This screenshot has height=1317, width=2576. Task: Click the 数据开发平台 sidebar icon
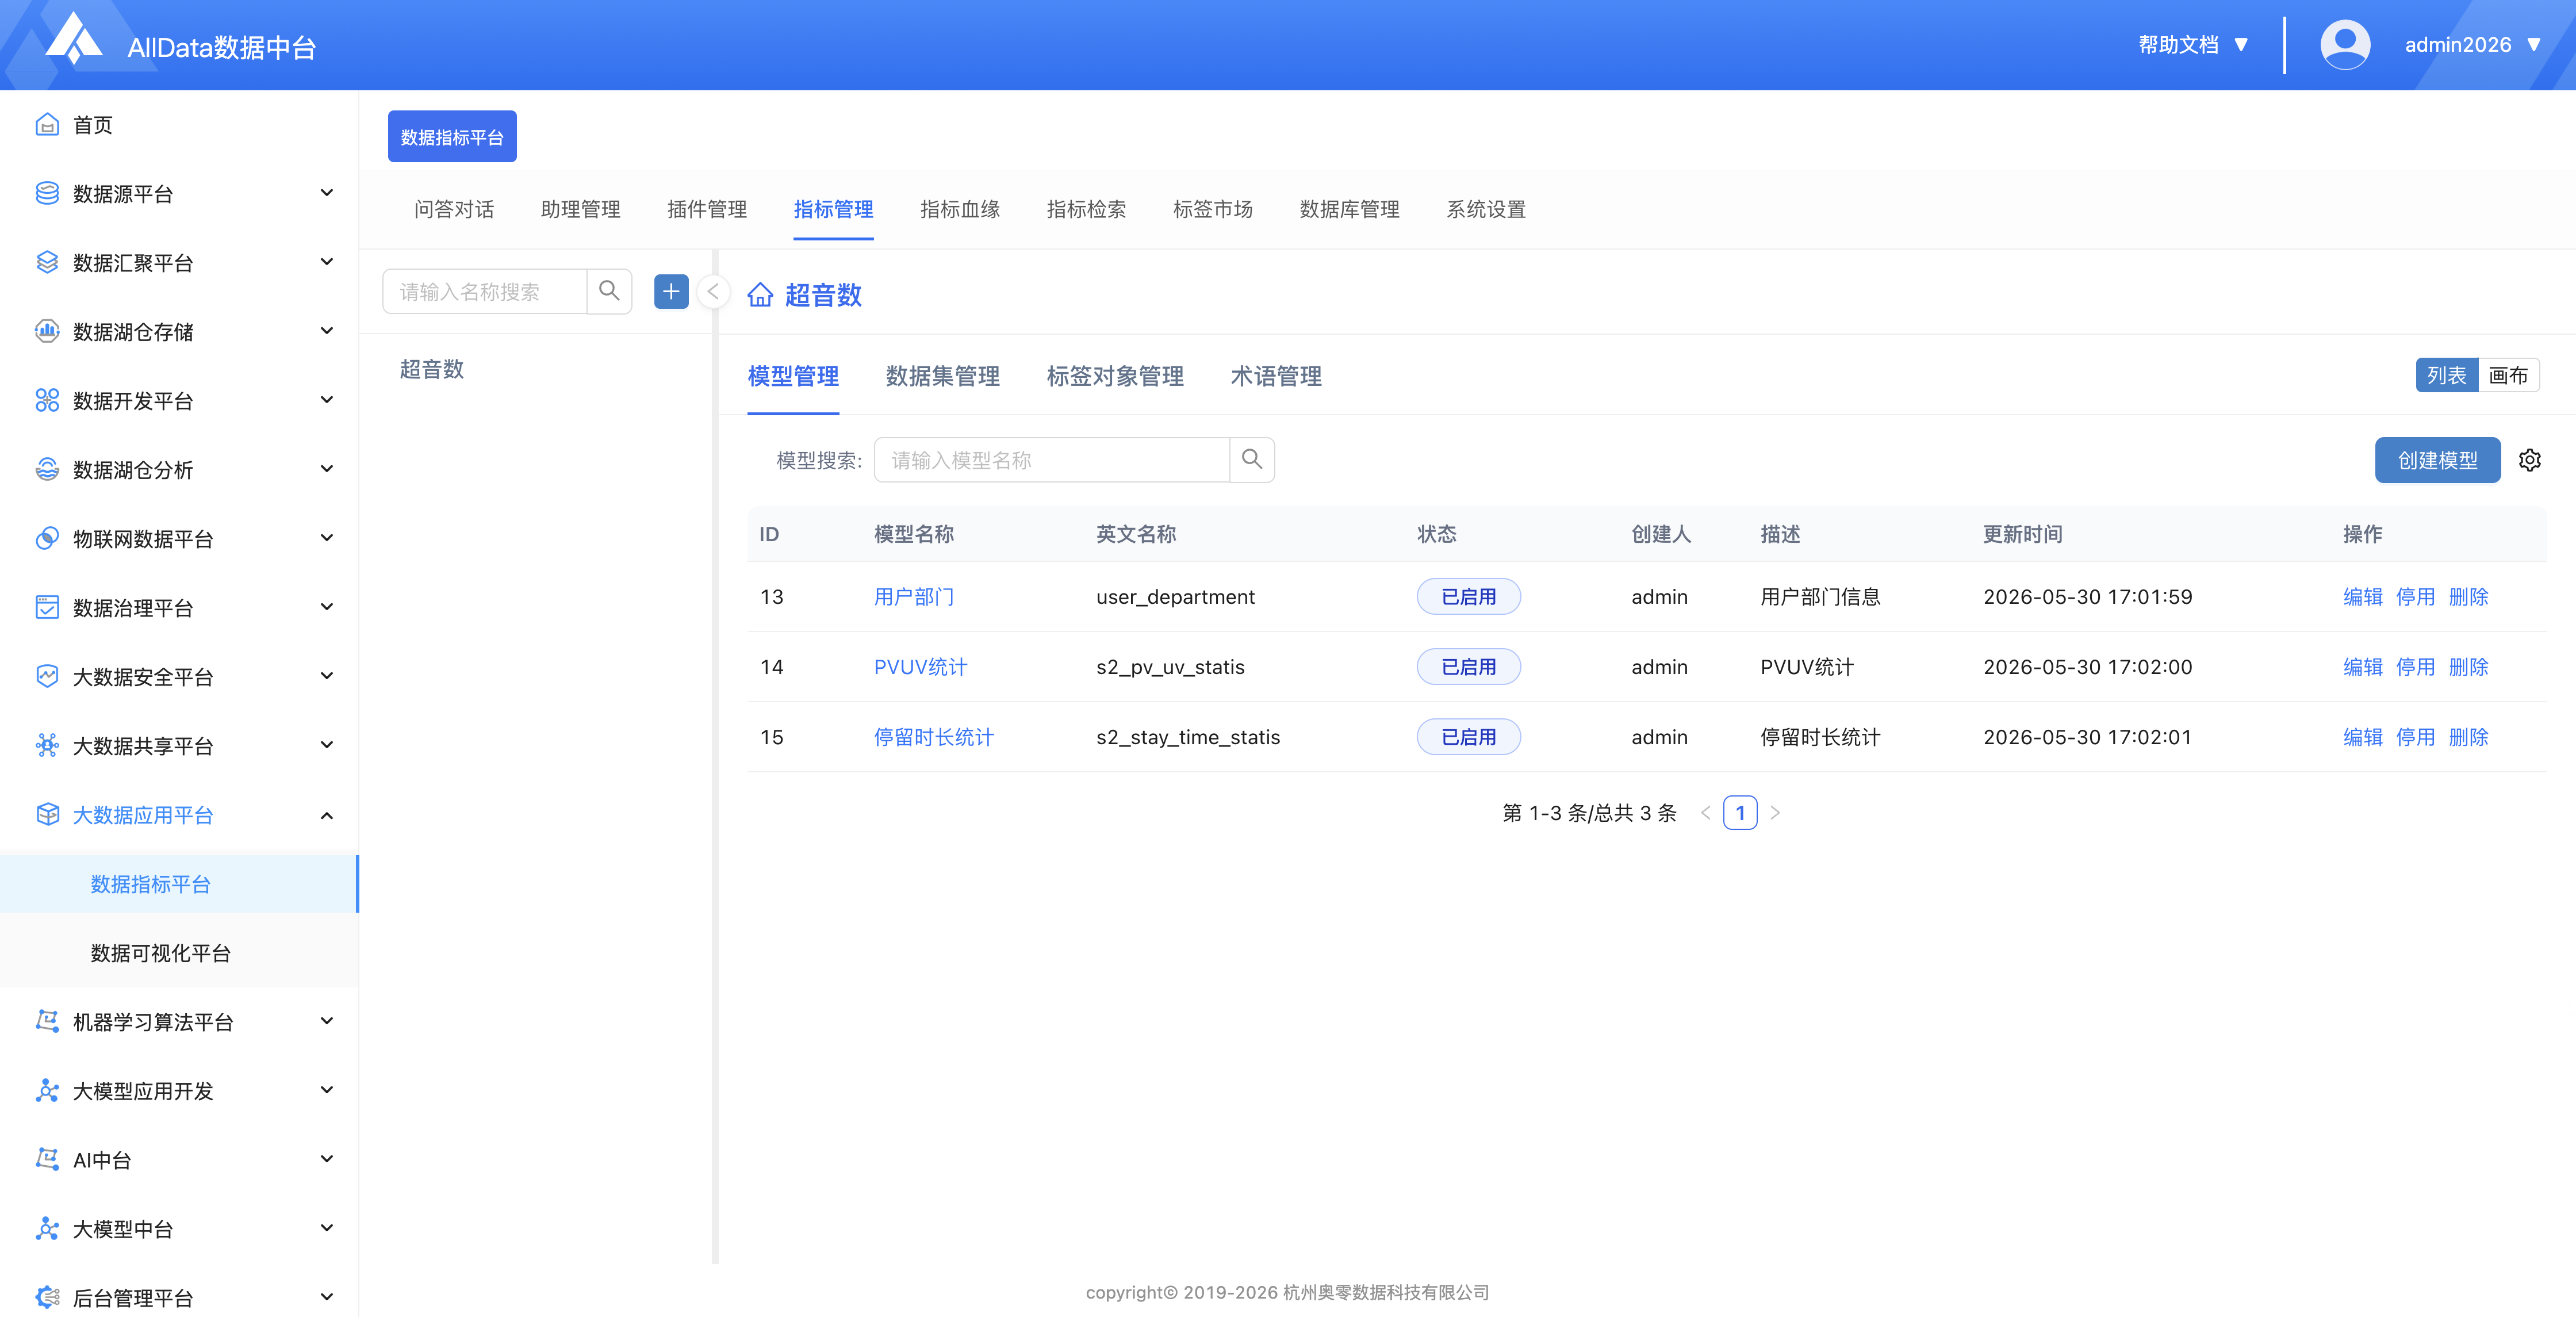coord(47,400)
